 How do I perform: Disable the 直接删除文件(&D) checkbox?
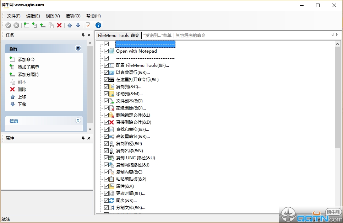point(106,122)
